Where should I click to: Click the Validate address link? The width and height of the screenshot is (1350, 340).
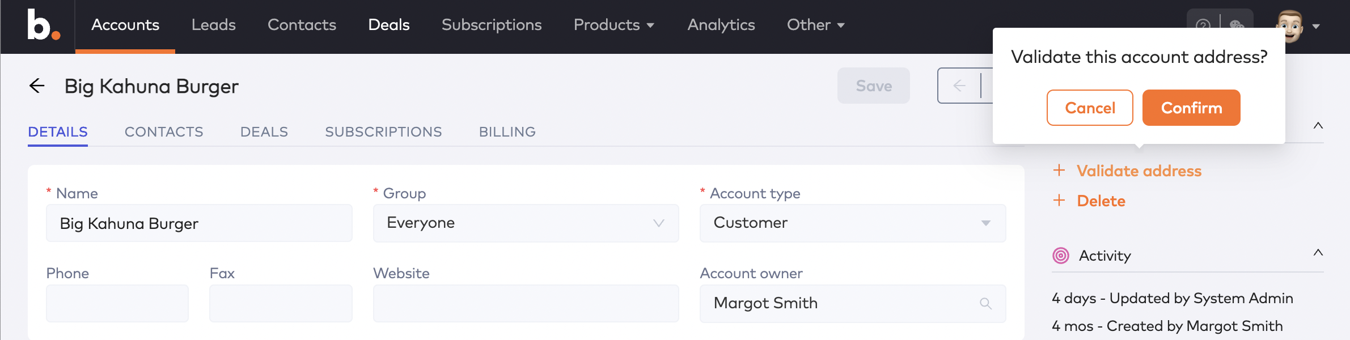[1139, 171]
